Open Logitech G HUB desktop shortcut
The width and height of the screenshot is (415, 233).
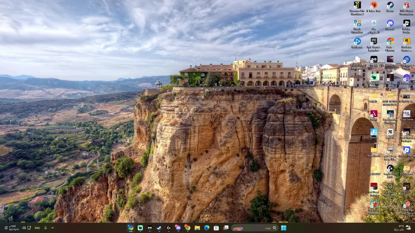click(390, 171)
